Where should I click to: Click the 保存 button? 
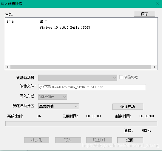[x=144, y=14]
